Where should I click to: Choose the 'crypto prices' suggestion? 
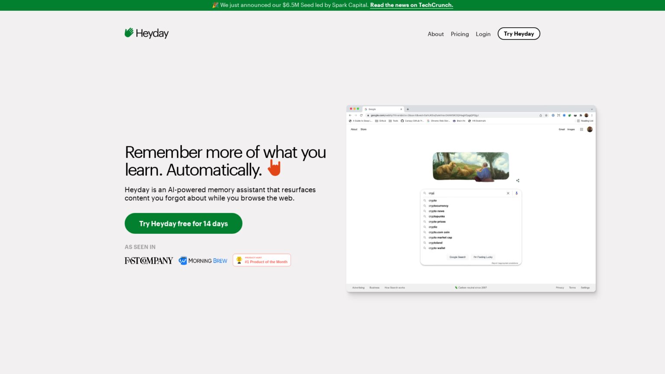[x=437, y=222]
